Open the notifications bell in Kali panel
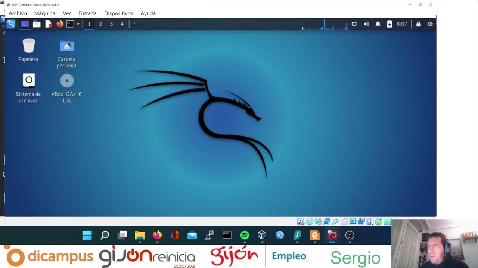The width and height of the screenshot is (478, 268). click(378, 24)
